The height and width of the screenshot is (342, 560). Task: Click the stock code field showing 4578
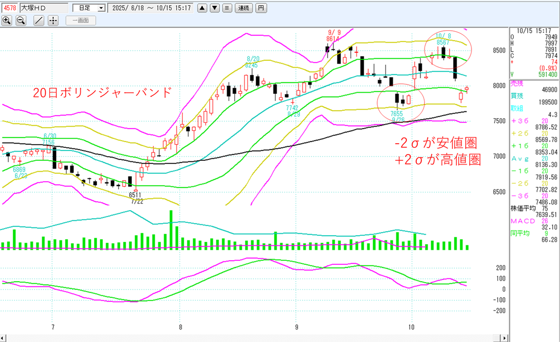pyautogui.click(x=9, y=8)
